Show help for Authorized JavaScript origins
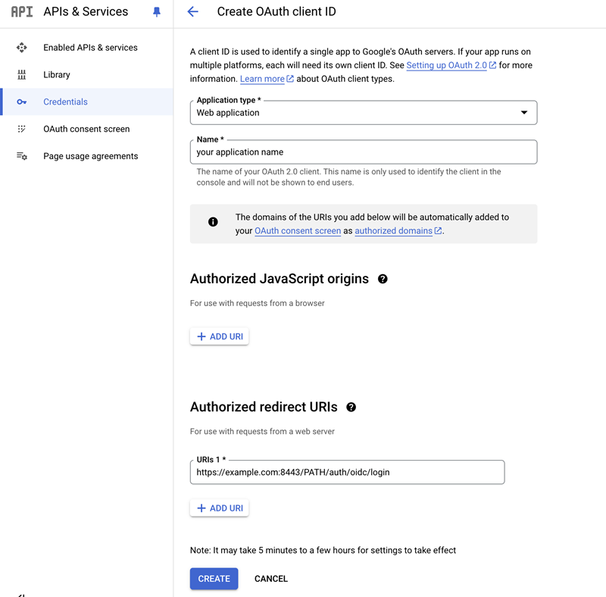Viewport: 606px width, 597px height. 383,279
